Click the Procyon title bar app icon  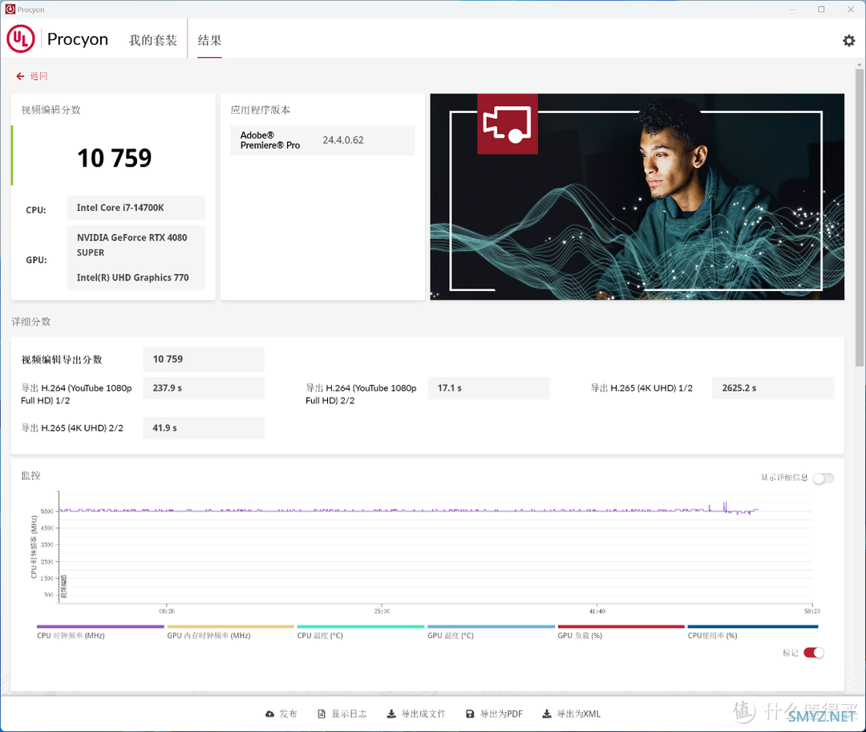10,10
